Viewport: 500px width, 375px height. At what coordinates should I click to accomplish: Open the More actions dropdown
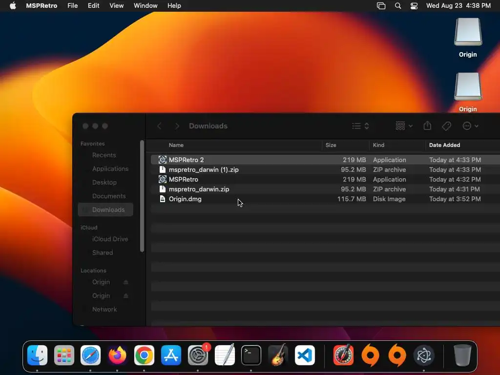click(470, 126)
